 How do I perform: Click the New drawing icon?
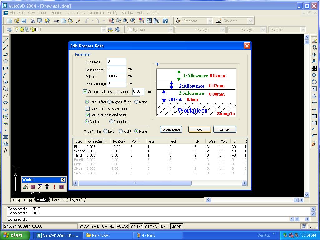(9, 21)
